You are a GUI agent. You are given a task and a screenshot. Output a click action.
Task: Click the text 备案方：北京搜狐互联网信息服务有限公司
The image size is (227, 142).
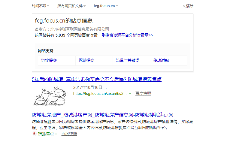(x=72, y=29)
